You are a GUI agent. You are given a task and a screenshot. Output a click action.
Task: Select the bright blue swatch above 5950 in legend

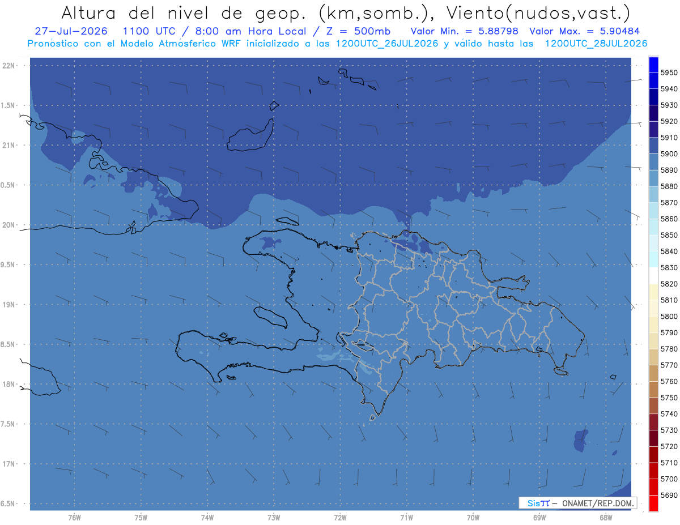click(x=653, y=65)
